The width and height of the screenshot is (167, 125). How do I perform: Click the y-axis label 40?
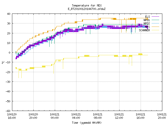[9, 14]
